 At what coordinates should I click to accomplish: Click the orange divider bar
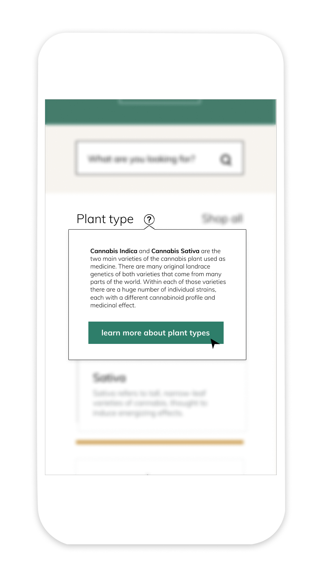tap(160, 442)
